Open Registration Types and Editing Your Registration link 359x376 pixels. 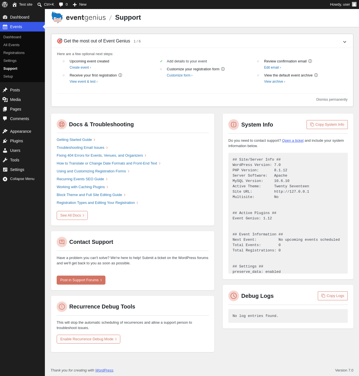[97, 203]
